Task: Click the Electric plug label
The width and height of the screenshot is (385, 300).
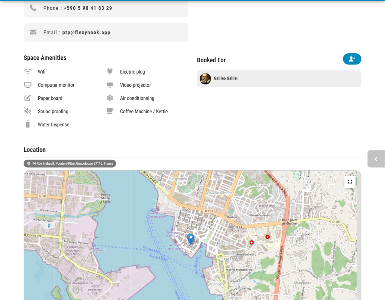Action: tap(132, 72)
